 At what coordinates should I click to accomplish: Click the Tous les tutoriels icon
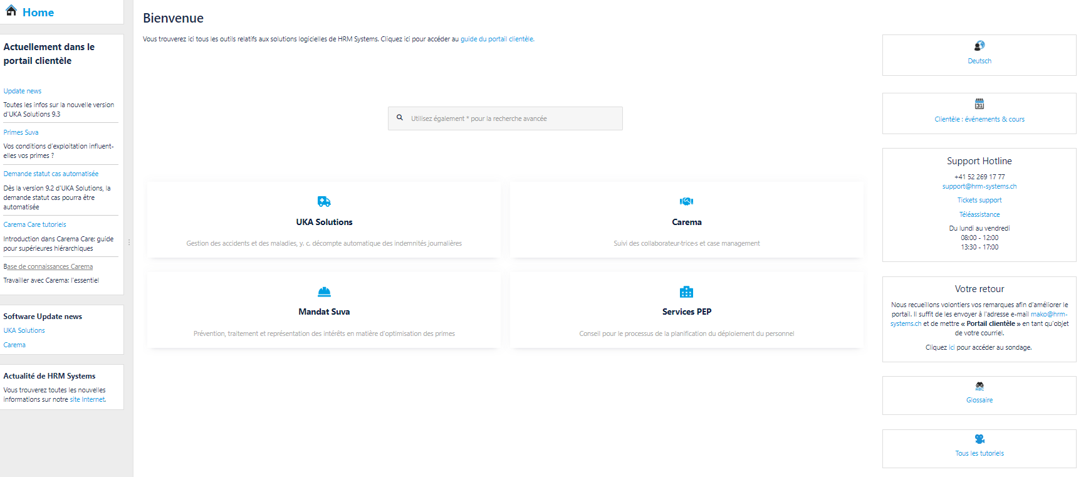[979, 439]
